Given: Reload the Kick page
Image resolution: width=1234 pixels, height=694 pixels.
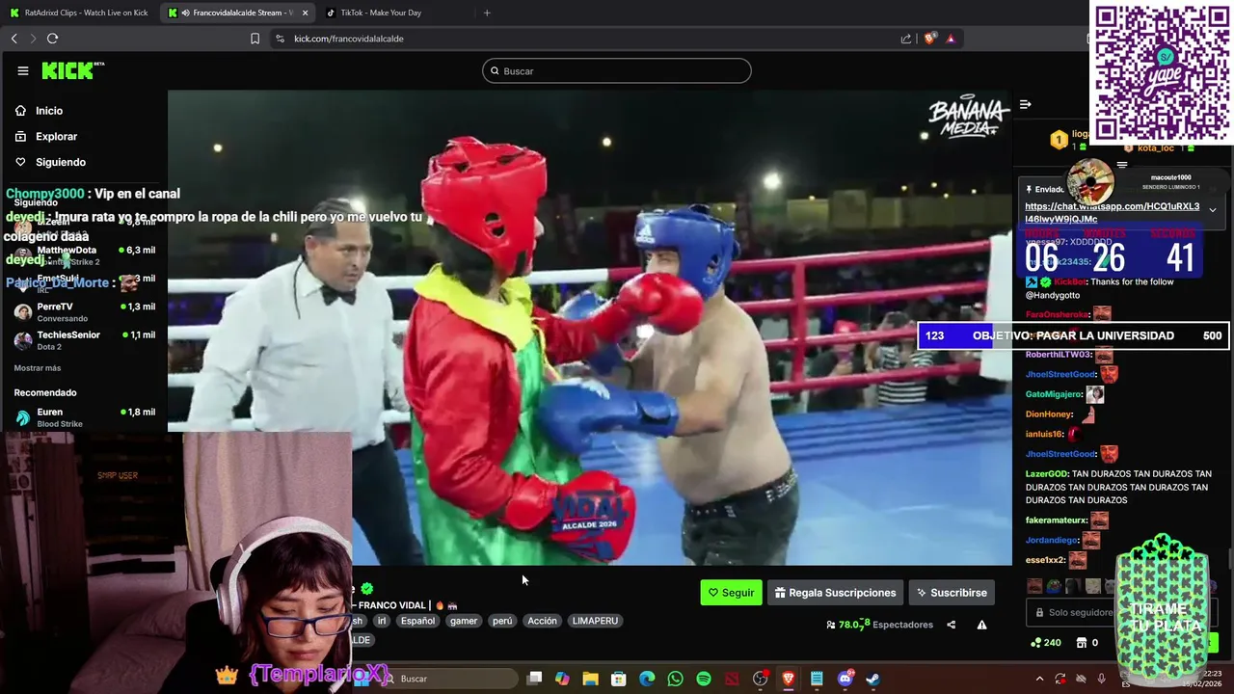Looking at the screenshot, I should coord(52,39).
